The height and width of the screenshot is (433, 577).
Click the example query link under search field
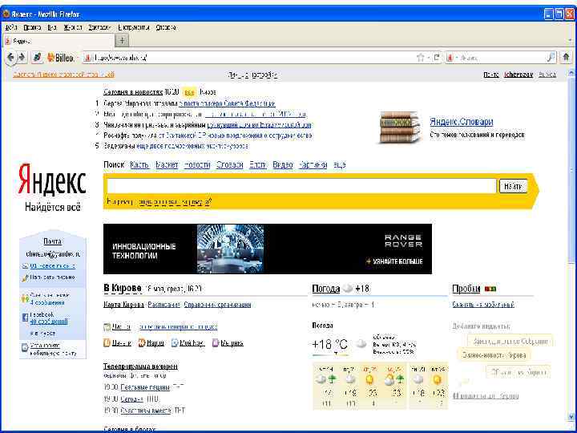point(175,202)
